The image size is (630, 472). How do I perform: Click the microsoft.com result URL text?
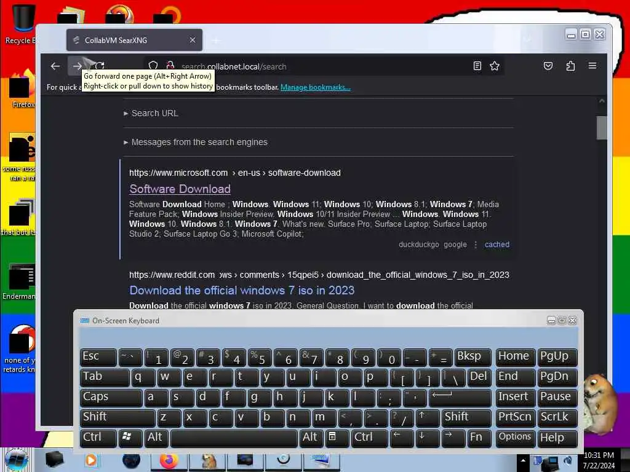[235, 173]
